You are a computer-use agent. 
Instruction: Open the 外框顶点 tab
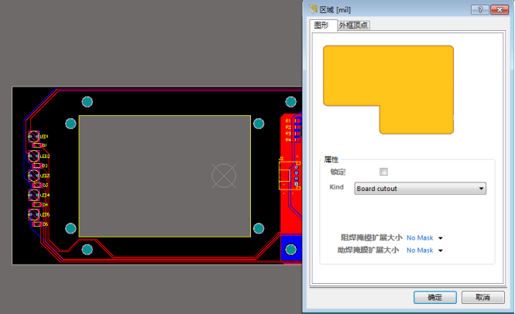click(353, 26)
